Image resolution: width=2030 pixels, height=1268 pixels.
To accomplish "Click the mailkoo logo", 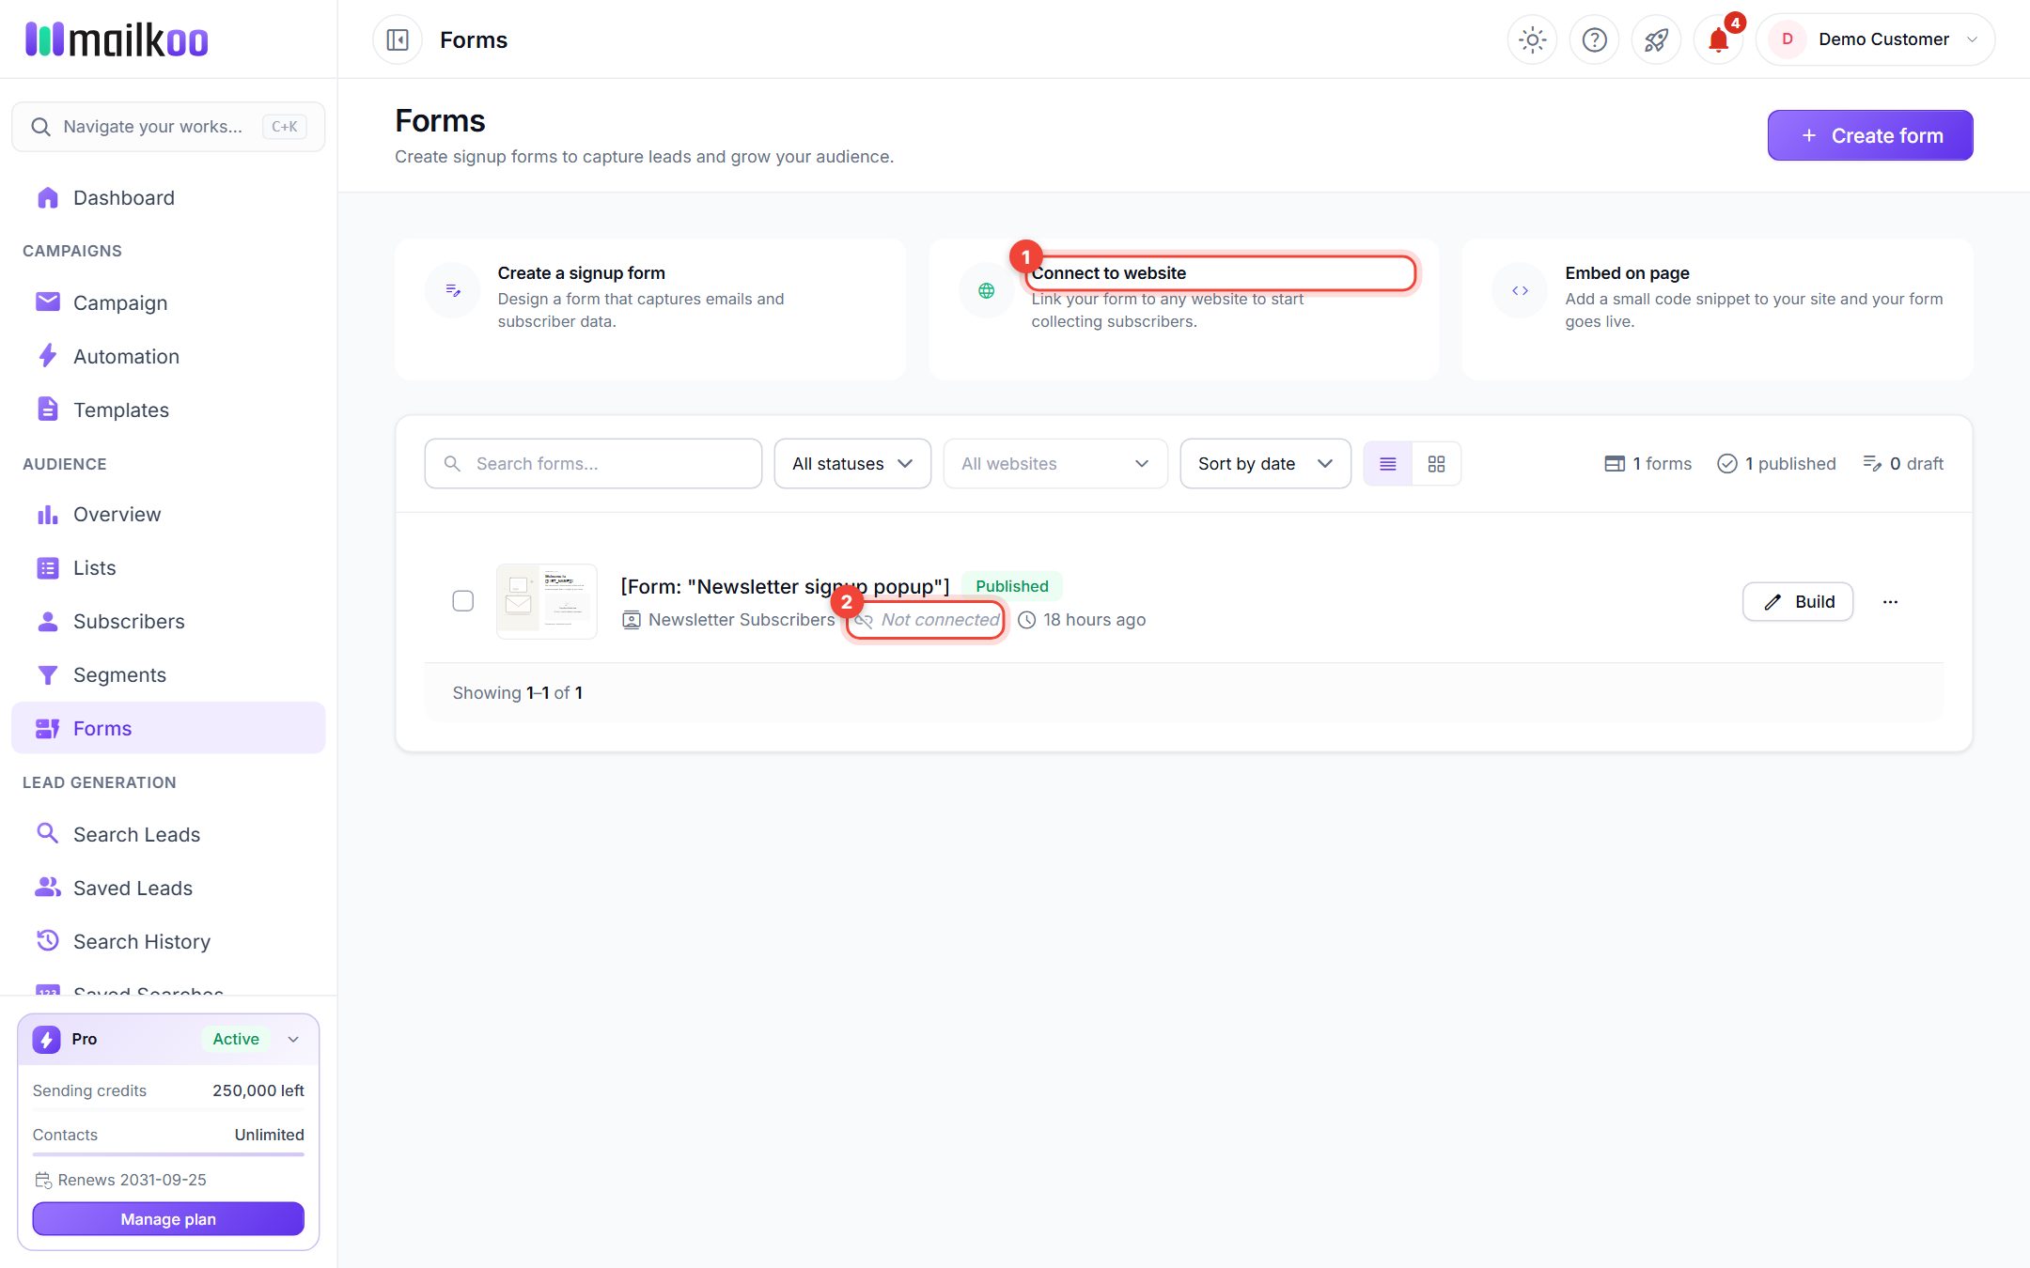I will 117,39.
